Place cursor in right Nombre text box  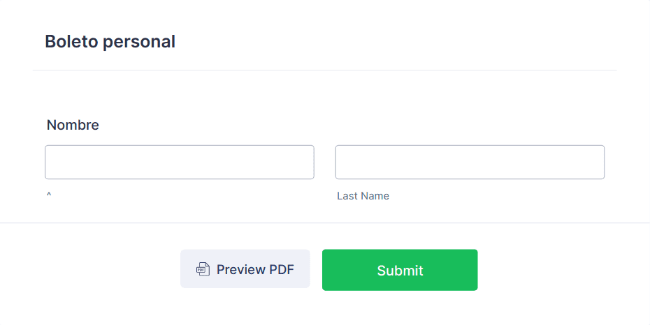[x=470, y=162]
